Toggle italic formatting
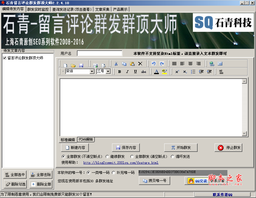The width and height of the screenshot is (256, 198). [127, 71]
